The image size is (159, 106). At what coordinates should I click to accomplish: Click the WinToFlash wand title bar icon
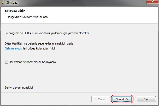tap(3, 2)
